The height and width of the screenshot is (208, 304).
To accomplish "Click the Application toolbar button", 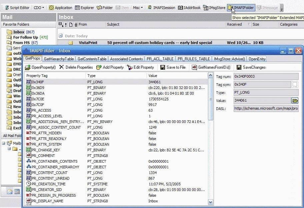I will coord(60,8).
